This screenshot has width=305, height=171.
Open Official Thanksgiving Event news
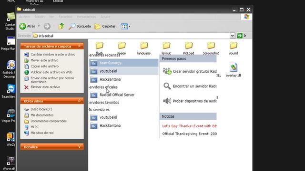(x=190, y=134)
